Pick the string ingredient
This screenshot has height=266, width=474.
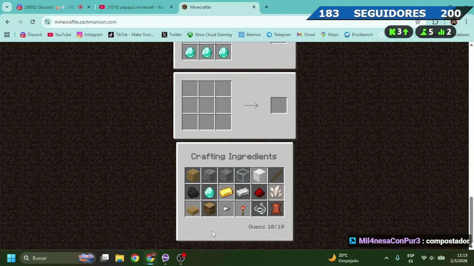click(259, 209)
